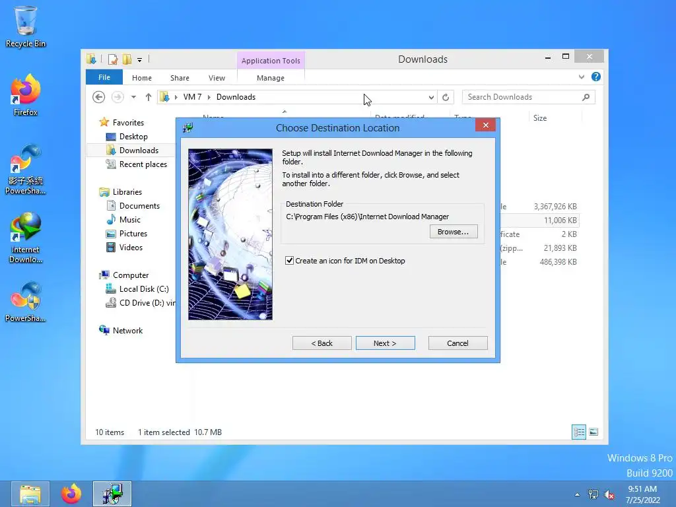Refresh the Downloads folder
Image resolution: width=676 pixels, height=507 pixels.
point(446,97)
